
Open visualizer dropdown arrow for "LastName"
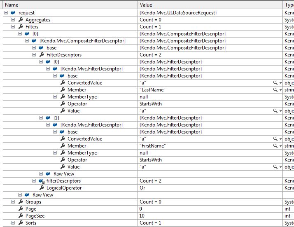280,90
